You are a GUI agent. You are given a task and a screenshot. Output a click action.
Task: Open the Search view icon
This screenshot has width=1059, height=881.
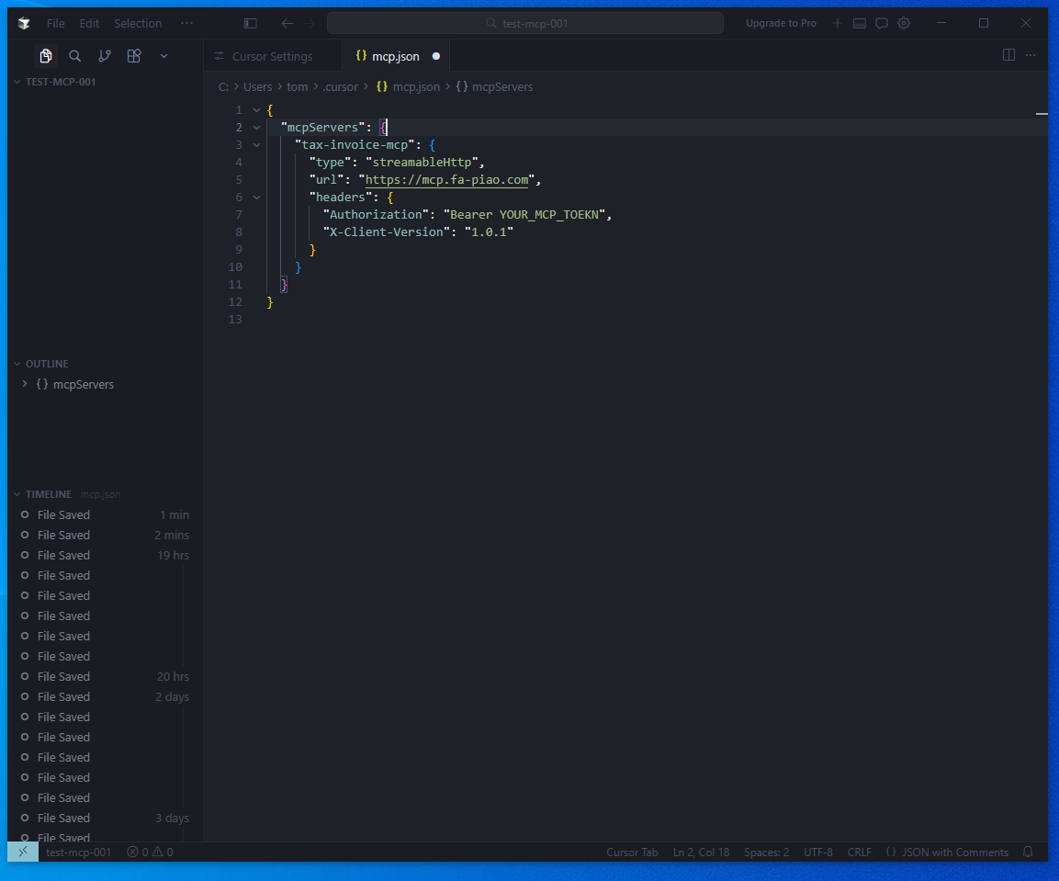tap(75, 56)
